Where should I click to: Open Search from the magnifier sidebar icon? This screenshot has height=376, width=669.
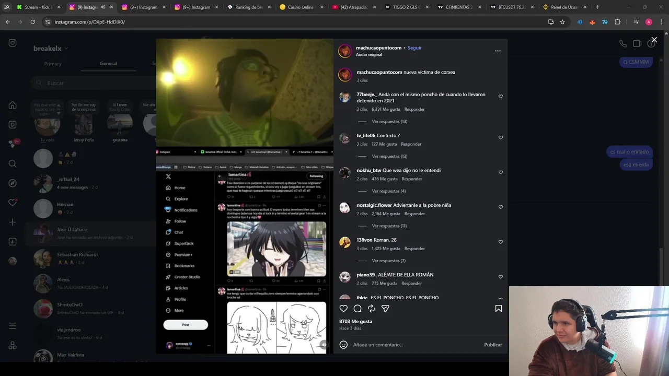[13, 163]
